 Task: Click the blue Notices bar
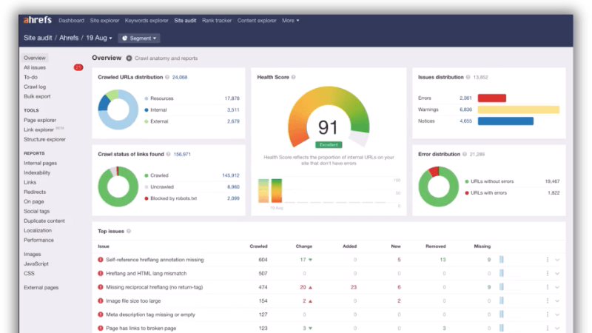(505, 121)
